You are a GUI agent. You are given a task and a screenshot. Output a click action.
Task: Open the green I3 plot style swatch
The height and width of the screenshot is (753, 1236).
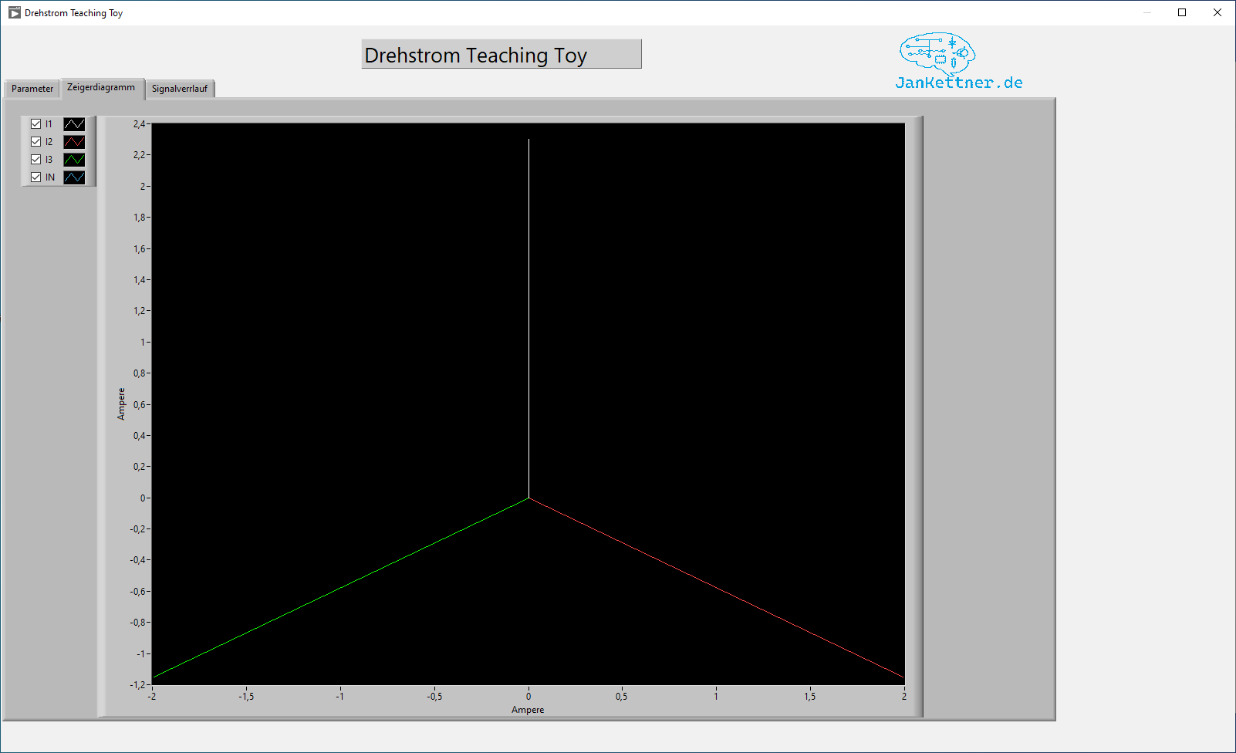74,159
